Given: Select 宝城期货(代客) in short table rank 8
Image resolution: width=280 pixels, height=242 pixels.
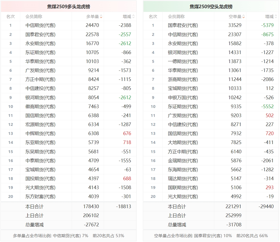Looking at the screenshot, I should pyautogui.click(x=183, y=88).
